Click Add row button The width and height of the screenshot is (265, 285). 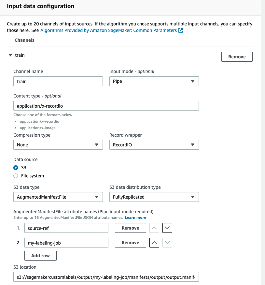tap(40, 256)
